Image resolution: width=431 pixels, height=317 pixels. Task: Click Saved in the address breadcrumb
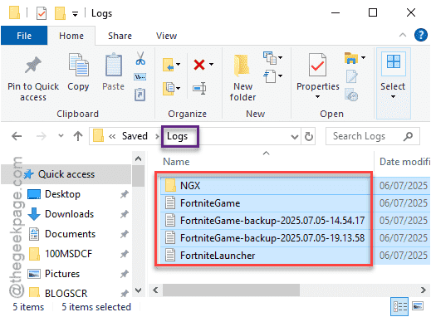click(x=135, y=136)
